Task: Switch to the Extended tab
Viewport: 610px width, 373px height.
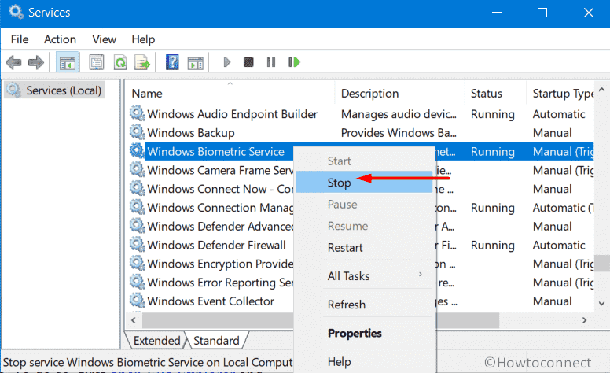Action: click(x=156, y=341)
